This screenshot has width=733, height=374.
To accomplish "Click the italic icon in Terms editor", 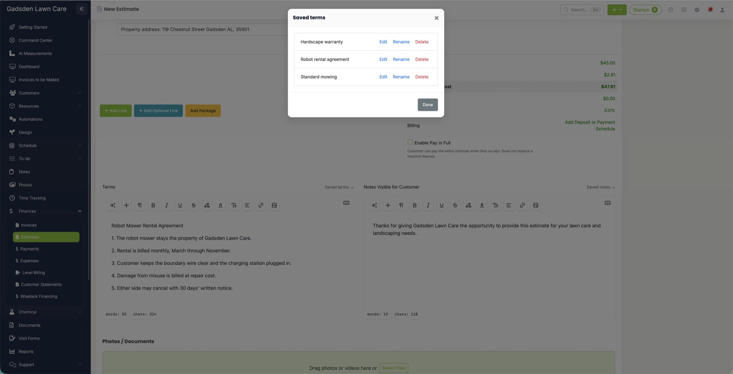I will (x=167, y=206).
